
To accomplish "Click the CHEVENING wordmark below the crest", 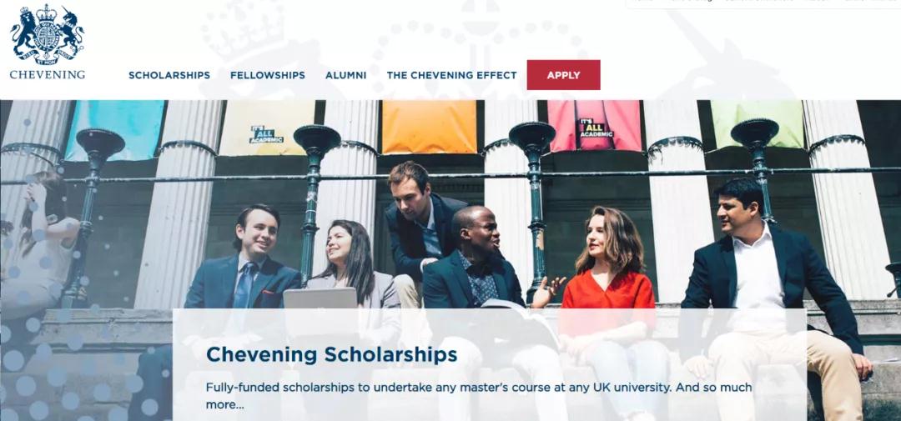I will pos(48,74).
